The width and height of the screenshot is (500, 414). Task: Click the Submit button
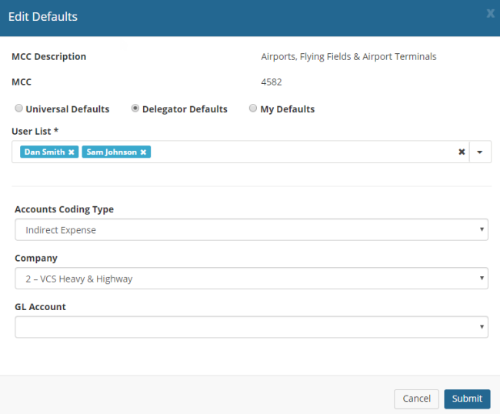click(467, 399)
